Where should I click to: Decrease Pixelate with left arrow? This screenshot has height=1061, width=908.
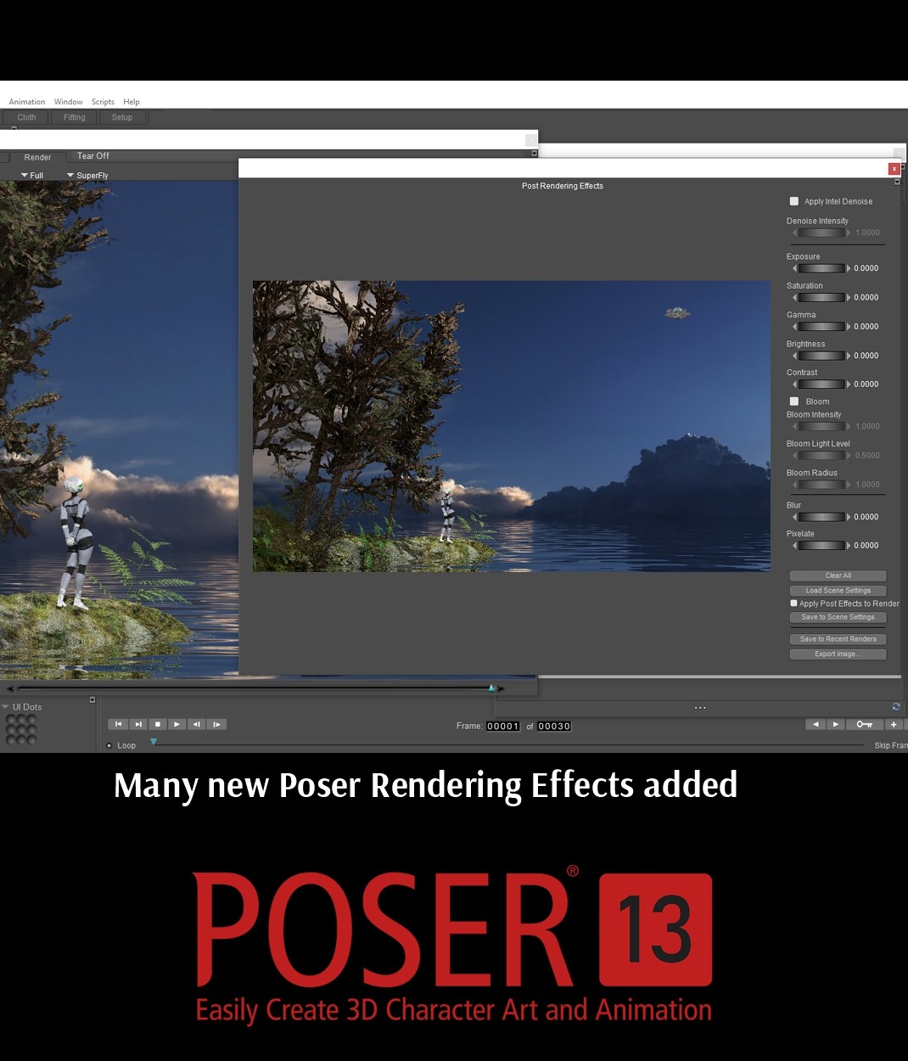(794, 546)
